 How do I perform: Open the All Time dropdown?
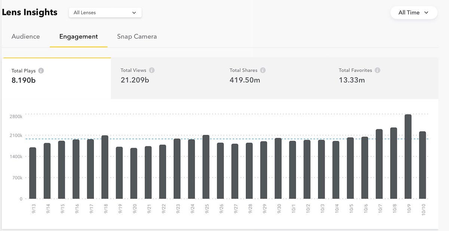click(x=413, y=12)
